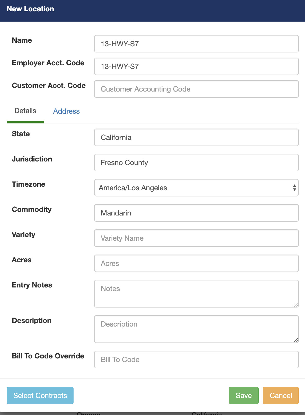This screenshot has height=415, width=305.
Task: Click the green Save button
Action: (x=244, y=395)
